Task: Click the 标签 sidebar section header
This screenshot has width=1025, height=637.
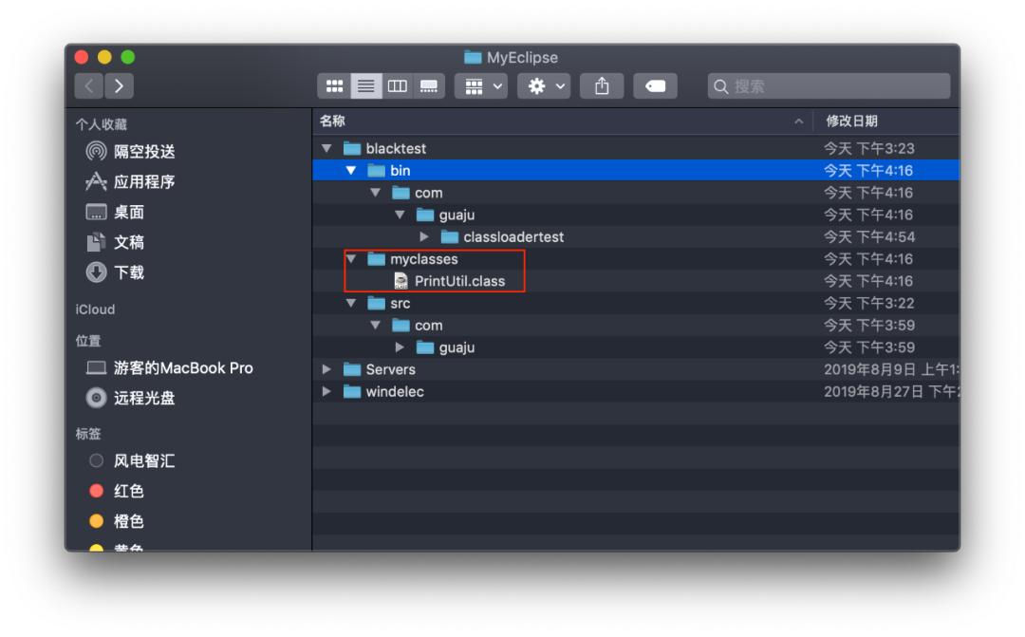Action: click(x=88, y=434)
